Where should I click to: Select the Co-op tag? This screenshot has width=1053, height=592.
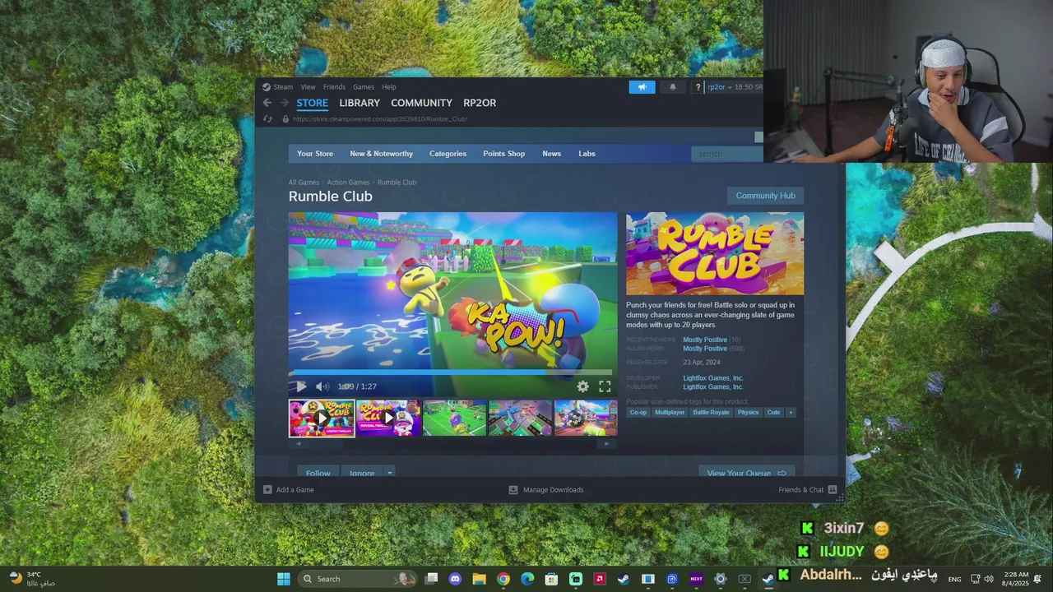(x=638, y=413)
